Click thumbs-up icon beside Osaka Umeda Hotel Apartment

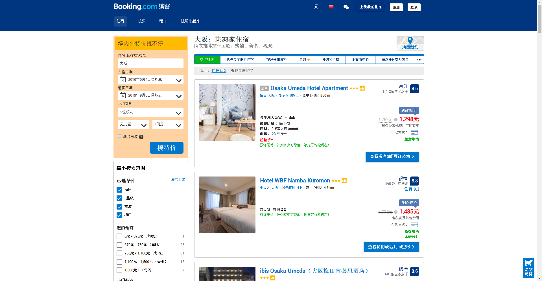coord(362,88)
